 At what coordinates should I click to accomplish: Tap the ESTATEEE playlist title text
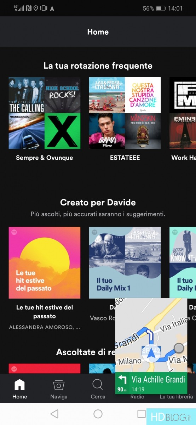tap(125, 158)
